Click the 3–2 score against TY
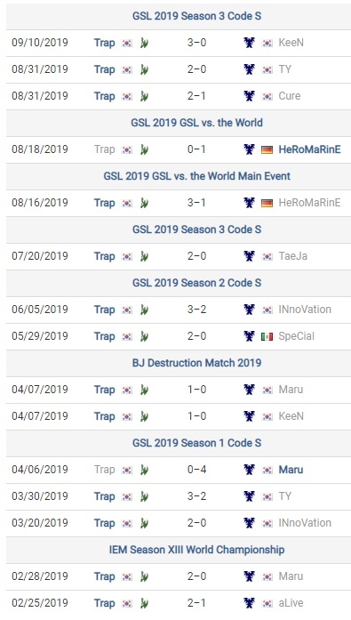This screenshot has width=351, height=620. point(196,496)
